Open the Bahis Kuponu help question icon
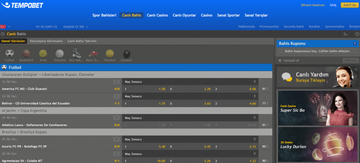Screen dimensions: 360x163 355,43
